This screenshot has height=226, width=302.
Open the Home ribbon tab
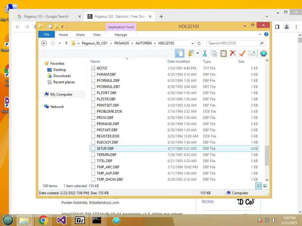63,35
